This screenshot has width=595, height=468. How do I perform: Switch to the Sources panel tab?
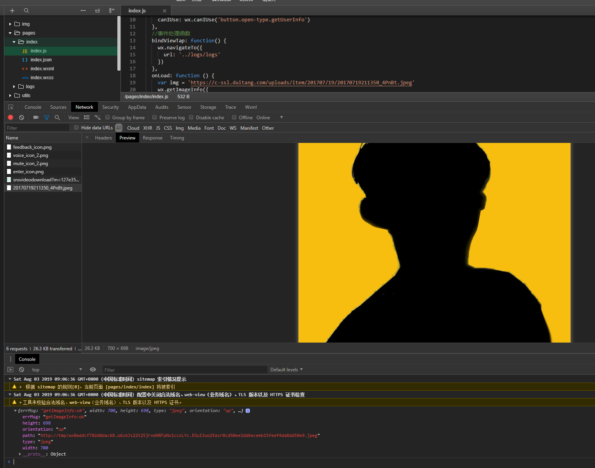pyautogui.click(x=58, y=107)
